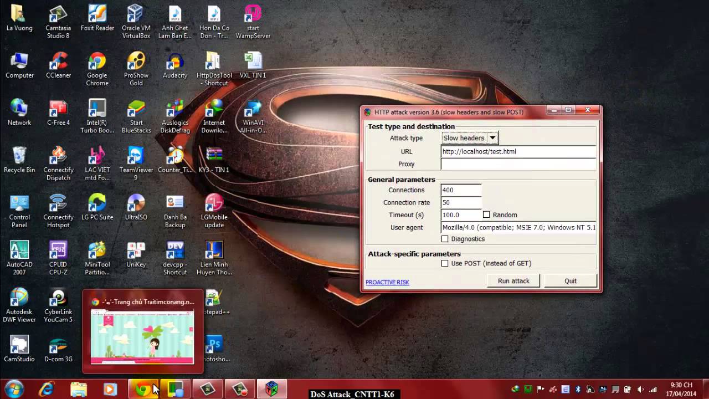
Task: Select the start WampServer icon
Action: pyautogui.click(x=253, y=22)
